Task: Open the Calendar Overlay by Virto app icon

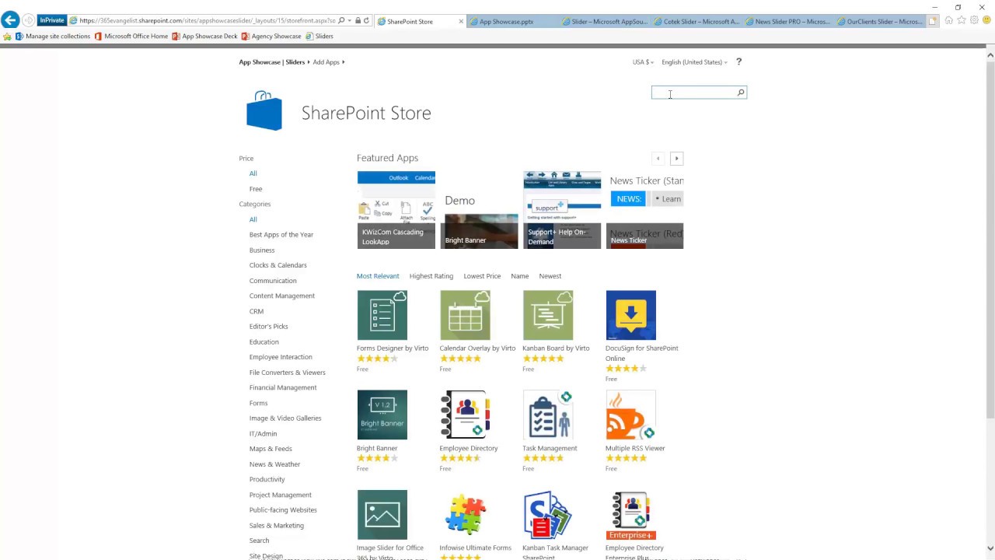Action: (x=465, y=315)
